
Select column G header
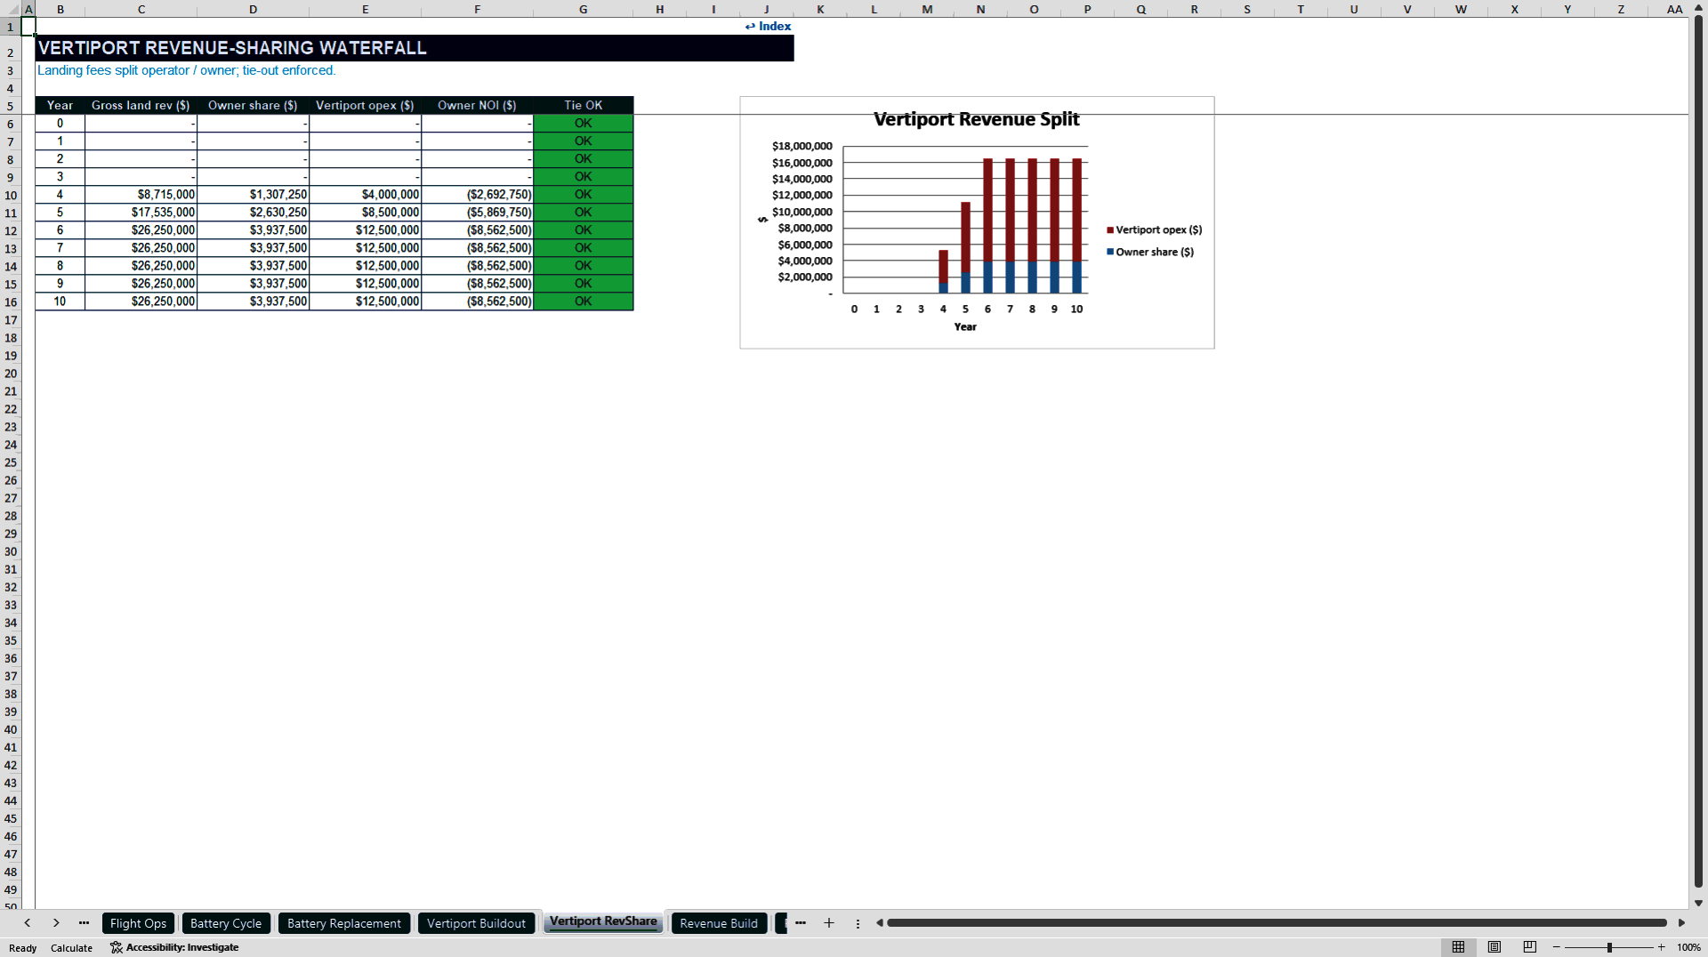pyautogui.click(x=583, y=9)
